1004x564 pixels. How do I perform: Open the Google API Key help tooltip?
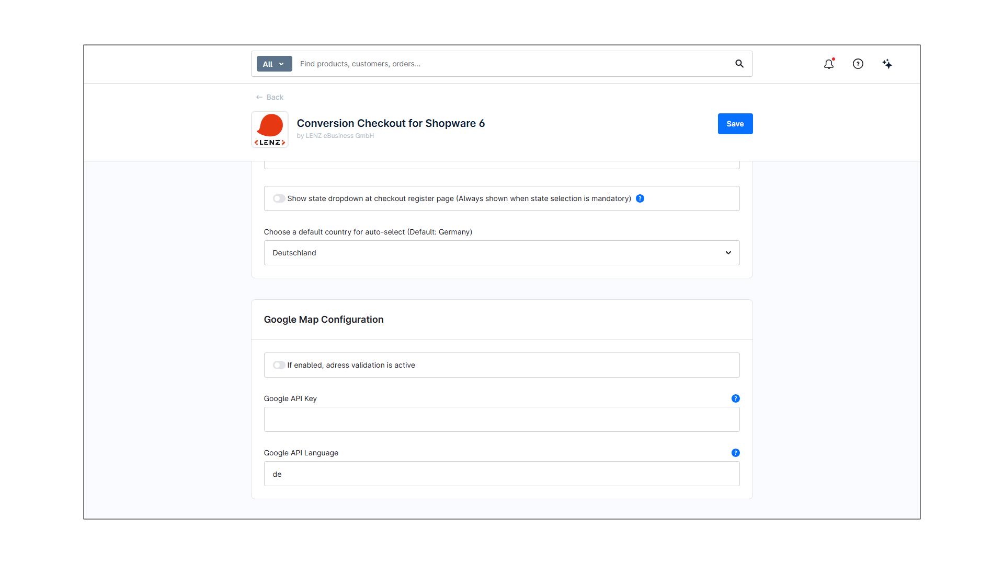pos(735,398)
